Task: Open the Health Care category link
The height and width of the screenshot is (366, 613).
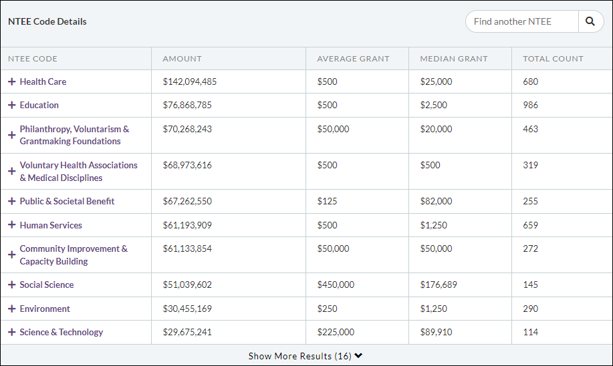Action: coord(43,81)
